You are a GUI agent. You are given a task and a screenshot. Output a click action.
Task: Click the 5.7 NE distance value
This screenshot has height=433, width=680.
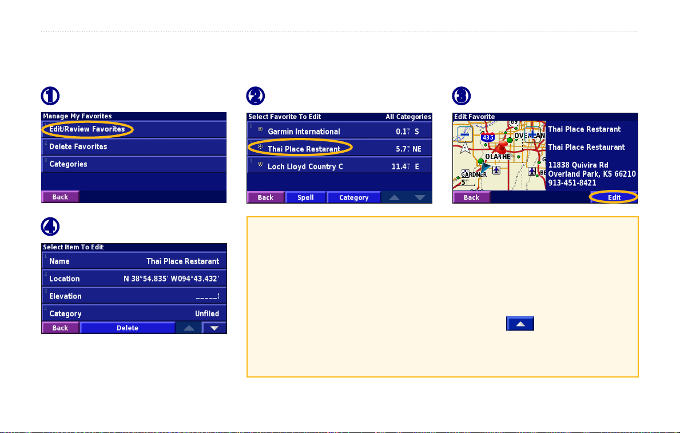pos(408,149)
